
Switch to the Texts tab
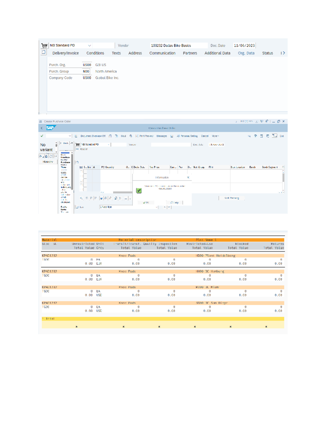point(116,53)
